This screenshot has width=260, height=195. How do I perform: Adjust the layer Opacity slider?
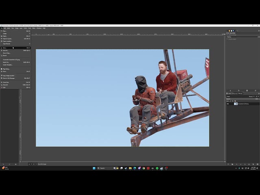pyautogui.click(x=243, y=99)
